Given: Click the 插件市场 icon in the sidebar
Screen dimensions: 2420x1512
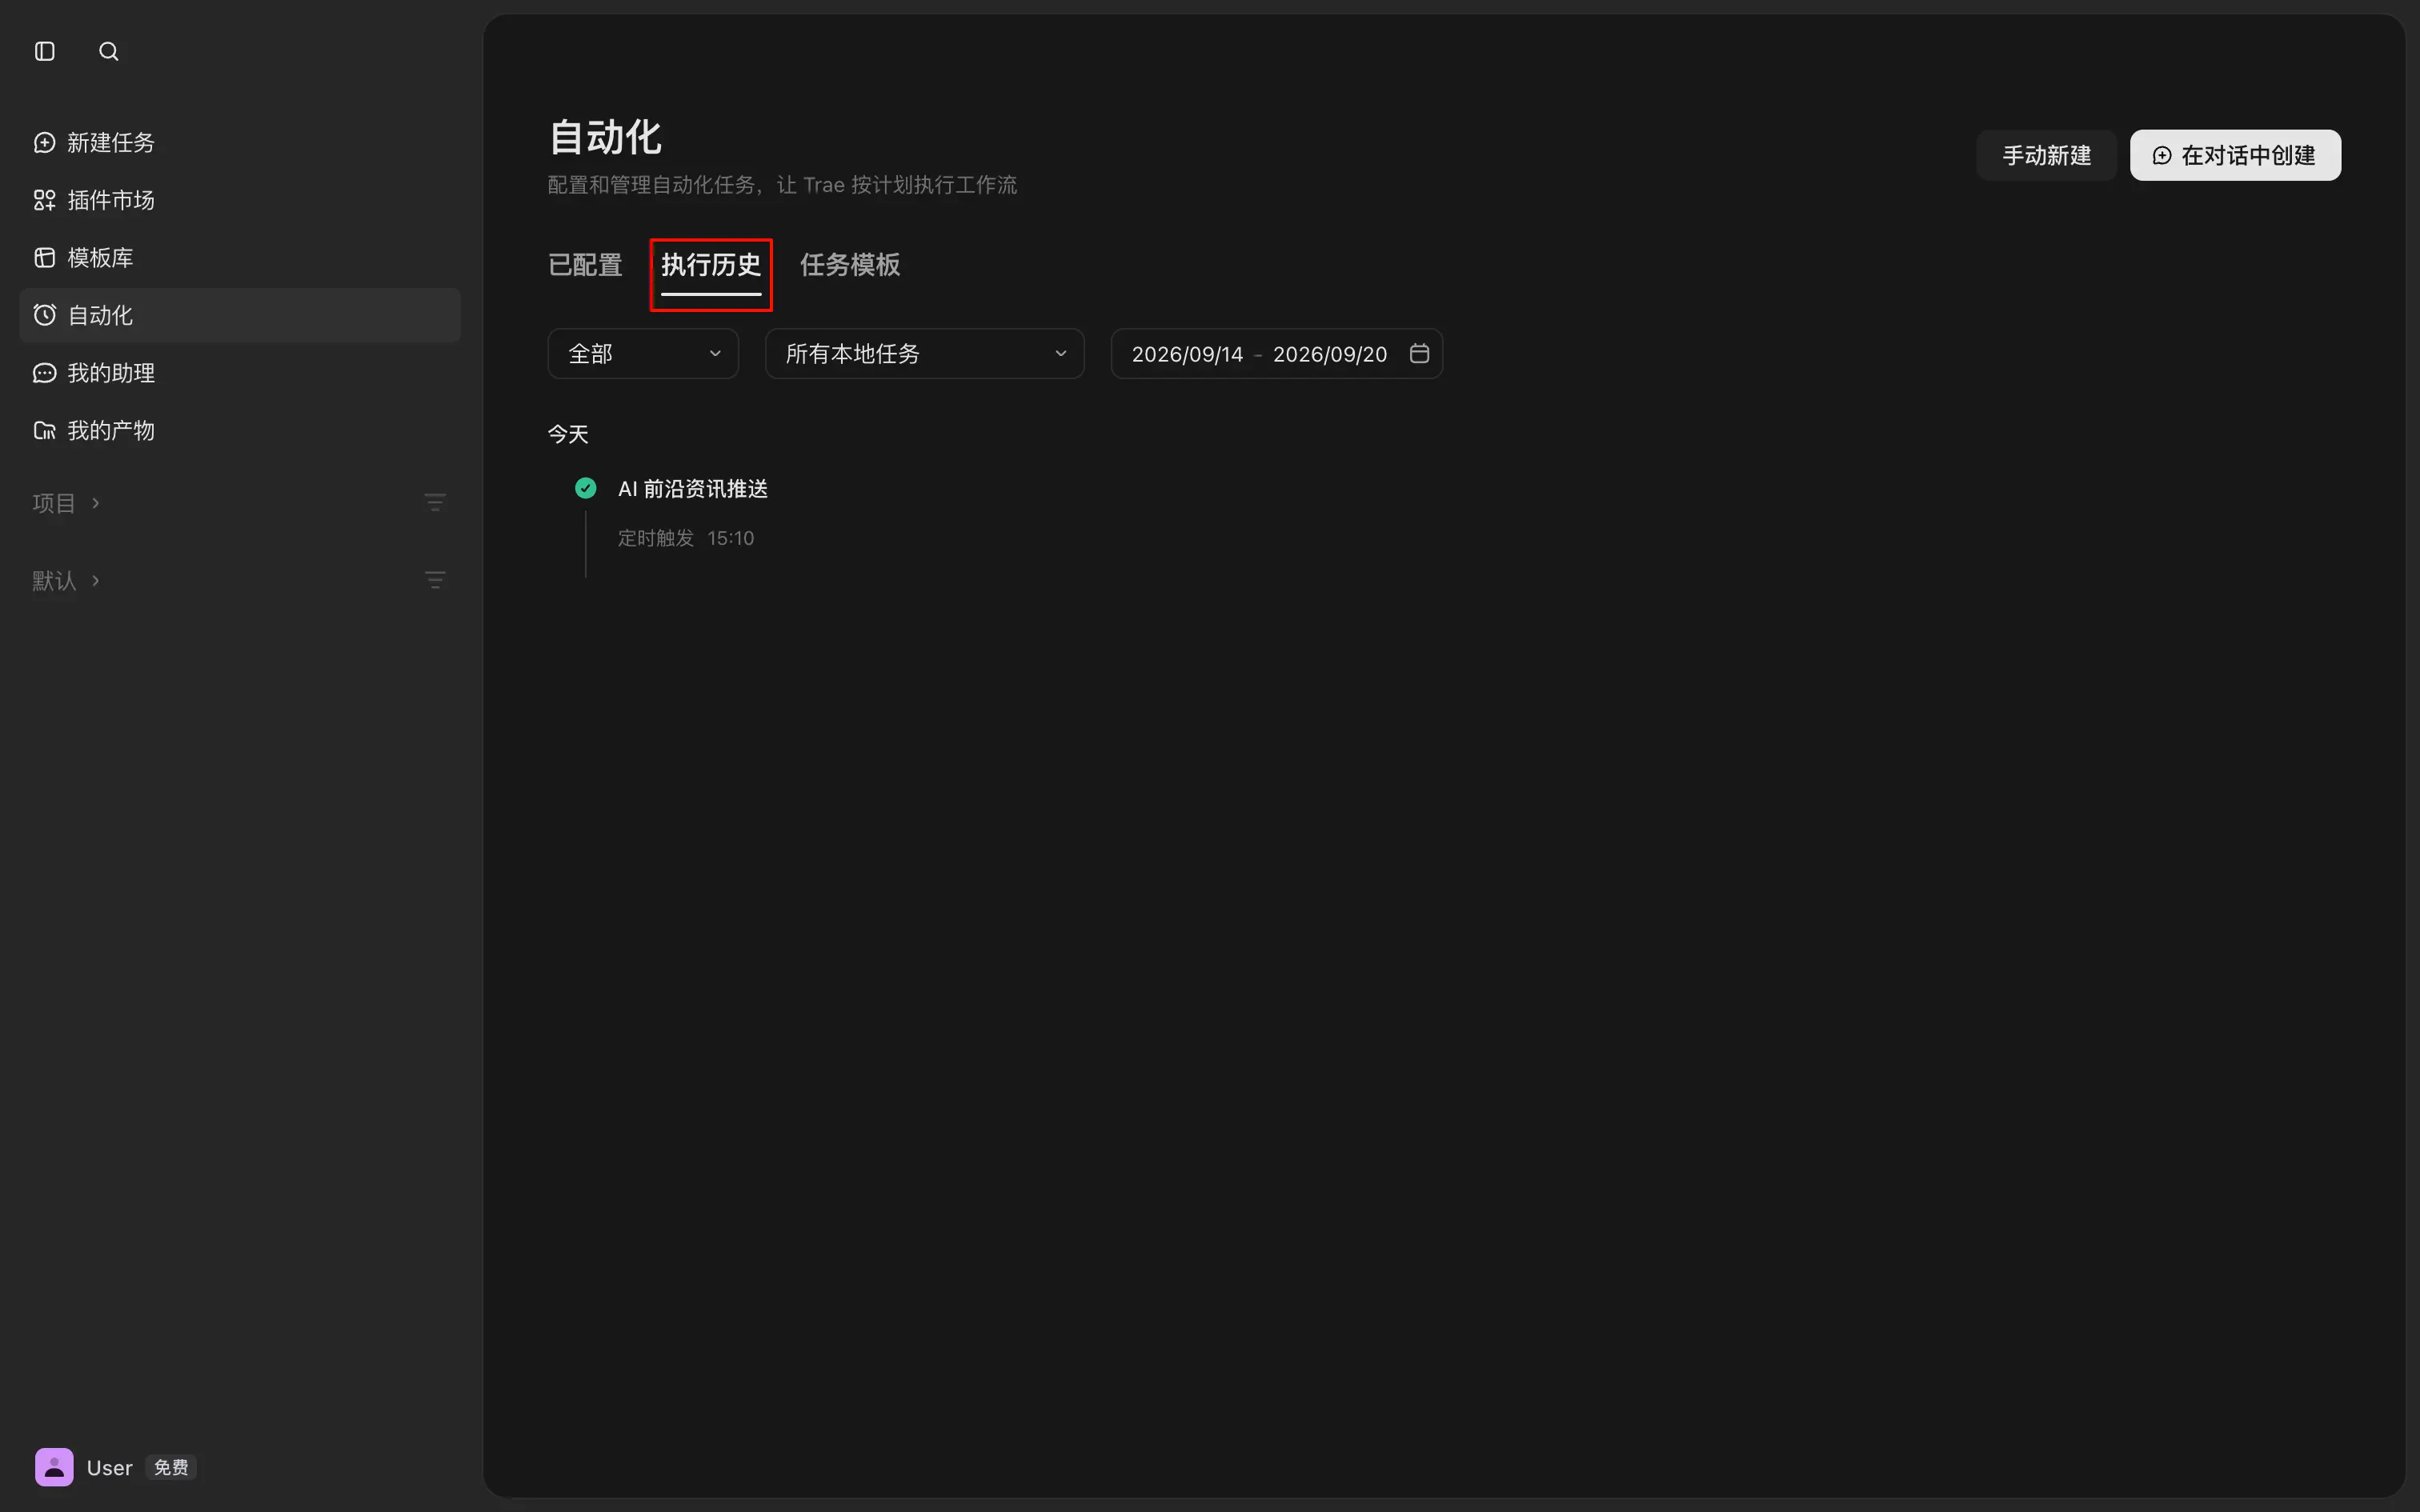Looking at the screenshot, I should pyautogui.click(x=44, y=200).
